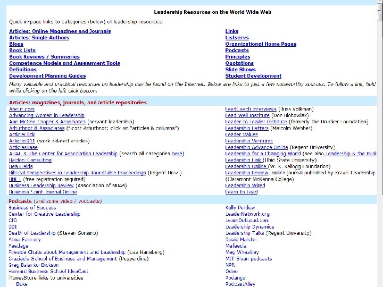383x287 pixels.
Task: Open 'Leadership for a Changing World' link
Action: click(263, 153)
